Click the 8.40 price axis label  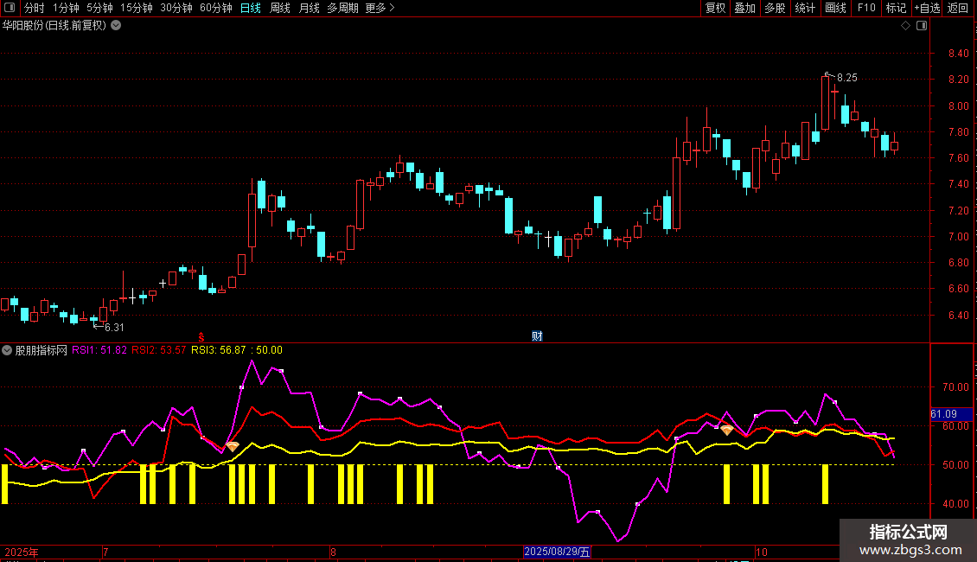(x=958, y=54)
